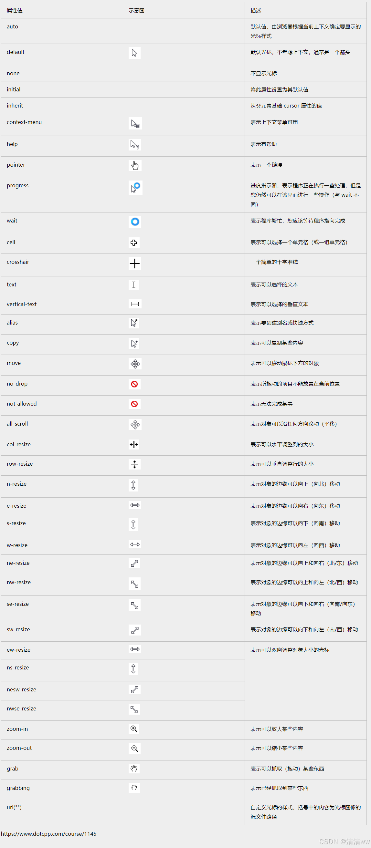Click the crosshair cursor icon
The height and width of the screenshot is (848, 371).
point(135,264)
